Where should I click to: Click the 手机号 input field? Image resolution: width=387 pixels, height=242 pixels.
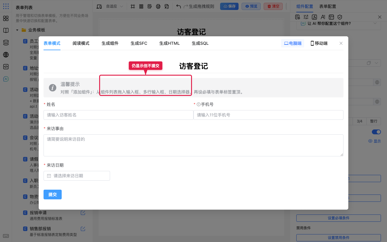click(268, 115)
